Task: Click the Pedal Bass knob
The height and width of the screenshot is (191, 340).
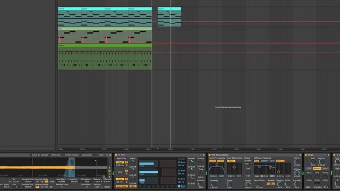Action: click(309, 177)
